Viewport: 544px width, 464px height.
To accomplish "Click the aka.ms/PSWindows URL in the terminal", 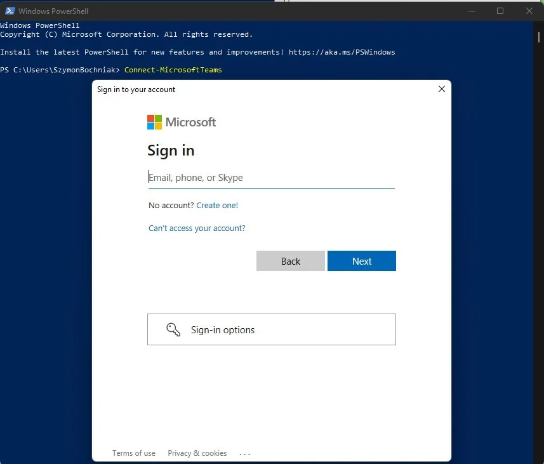I will coord(342,52).
